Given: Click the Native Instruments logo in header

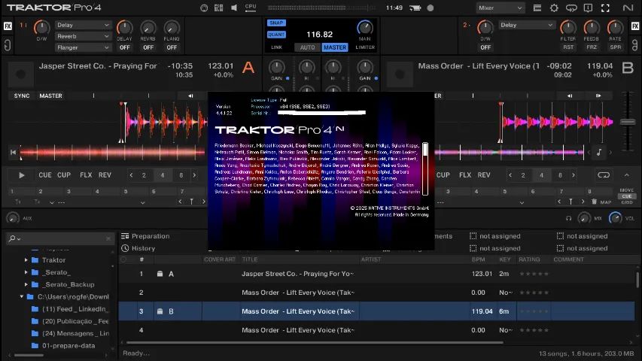Looking at the screenshot, I should [628, 8].
